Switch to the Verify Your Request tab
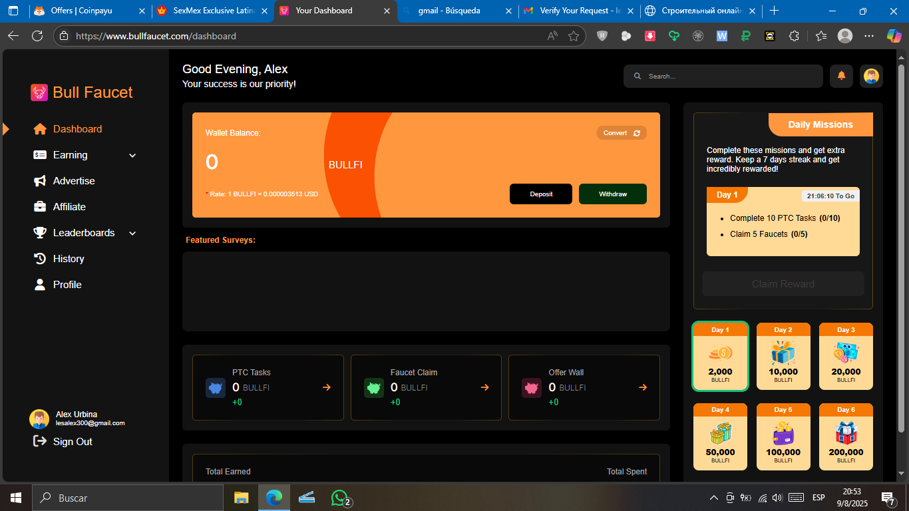This screenshot has width=909, height=511. click(x=580, y=11)
